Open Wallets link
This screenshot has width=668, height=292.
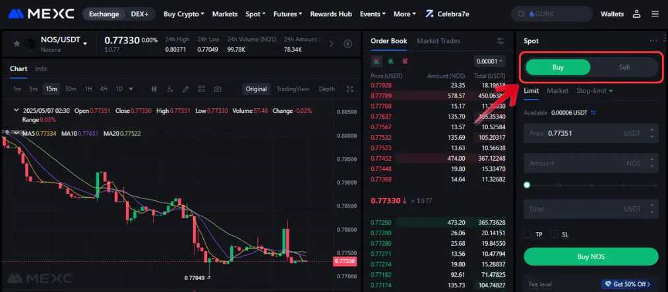point(612,14)
